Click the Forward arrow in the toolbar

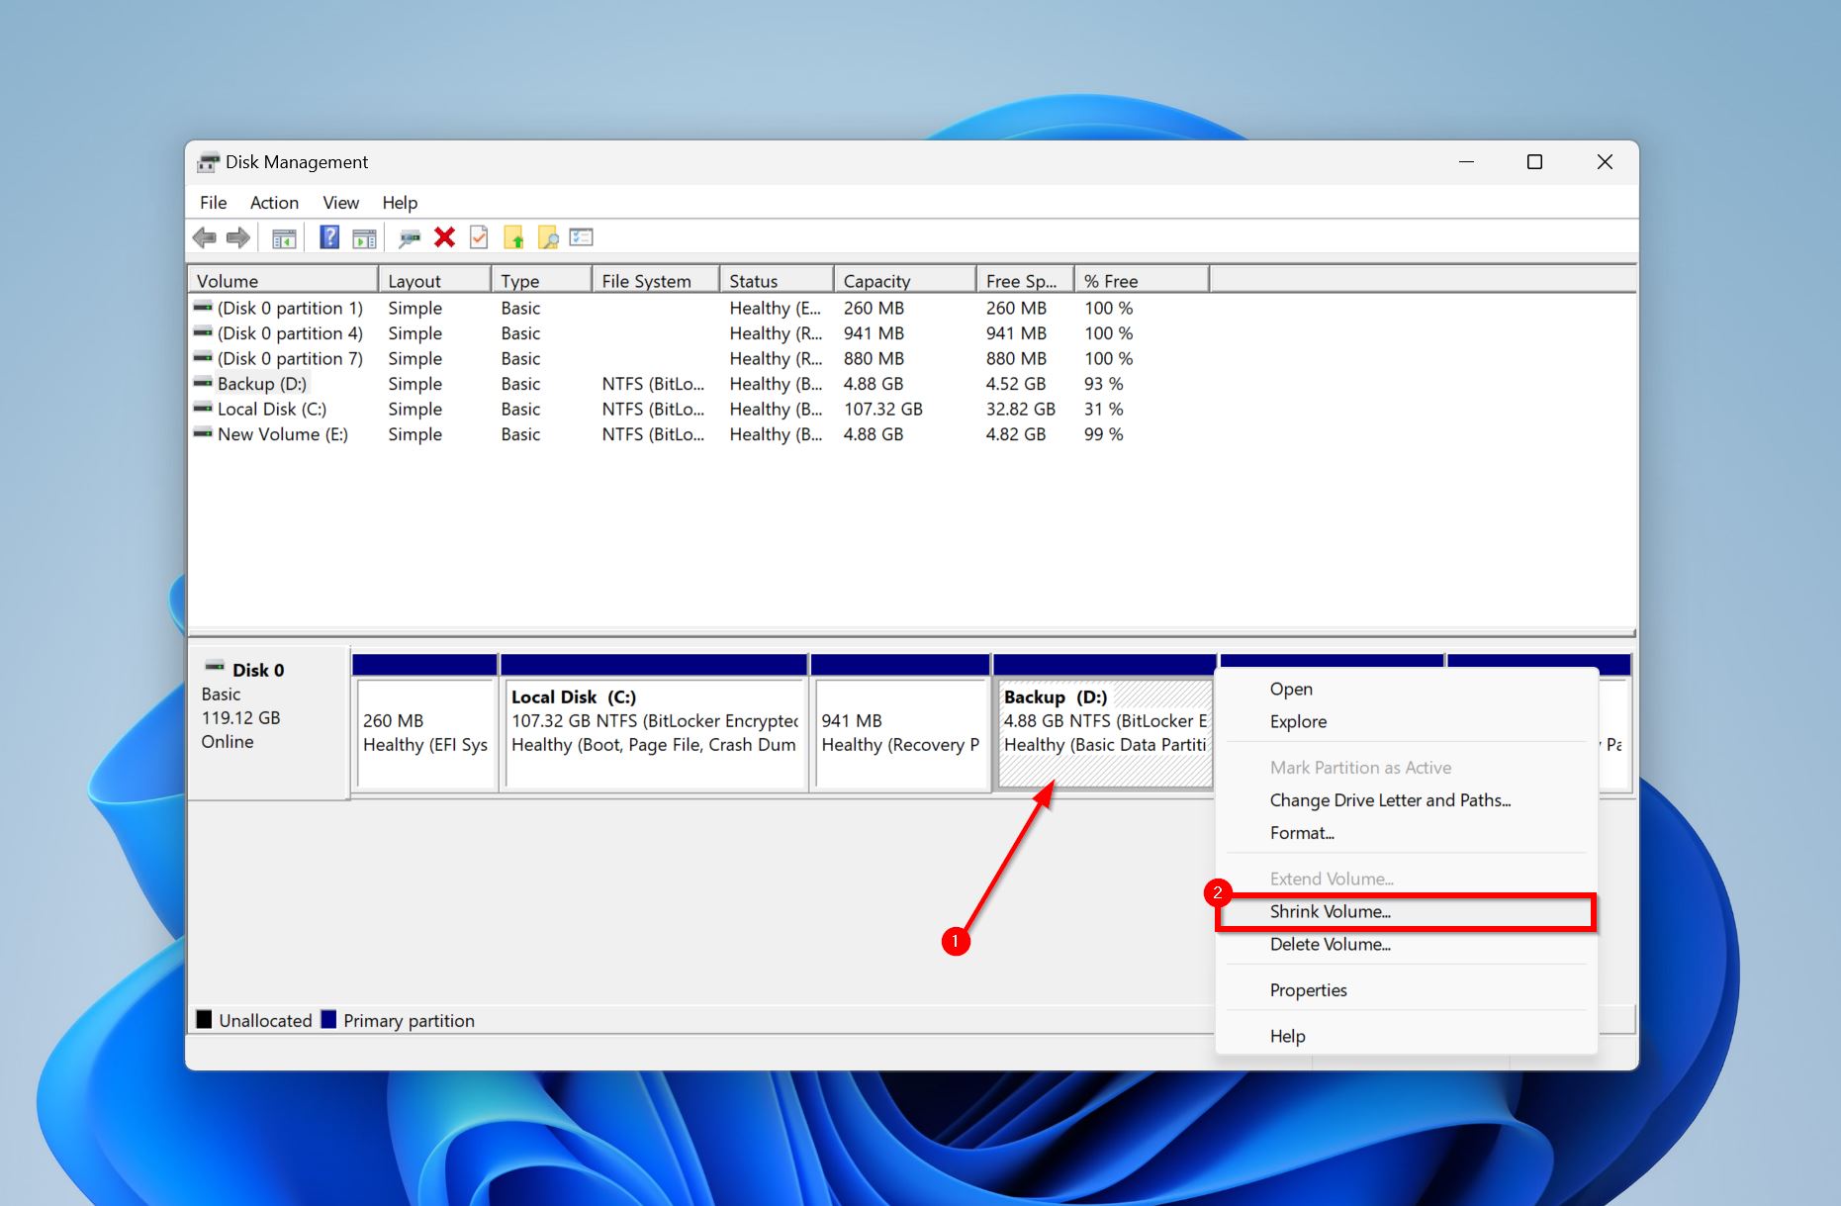pyautogui.click(x=238, y=237)
